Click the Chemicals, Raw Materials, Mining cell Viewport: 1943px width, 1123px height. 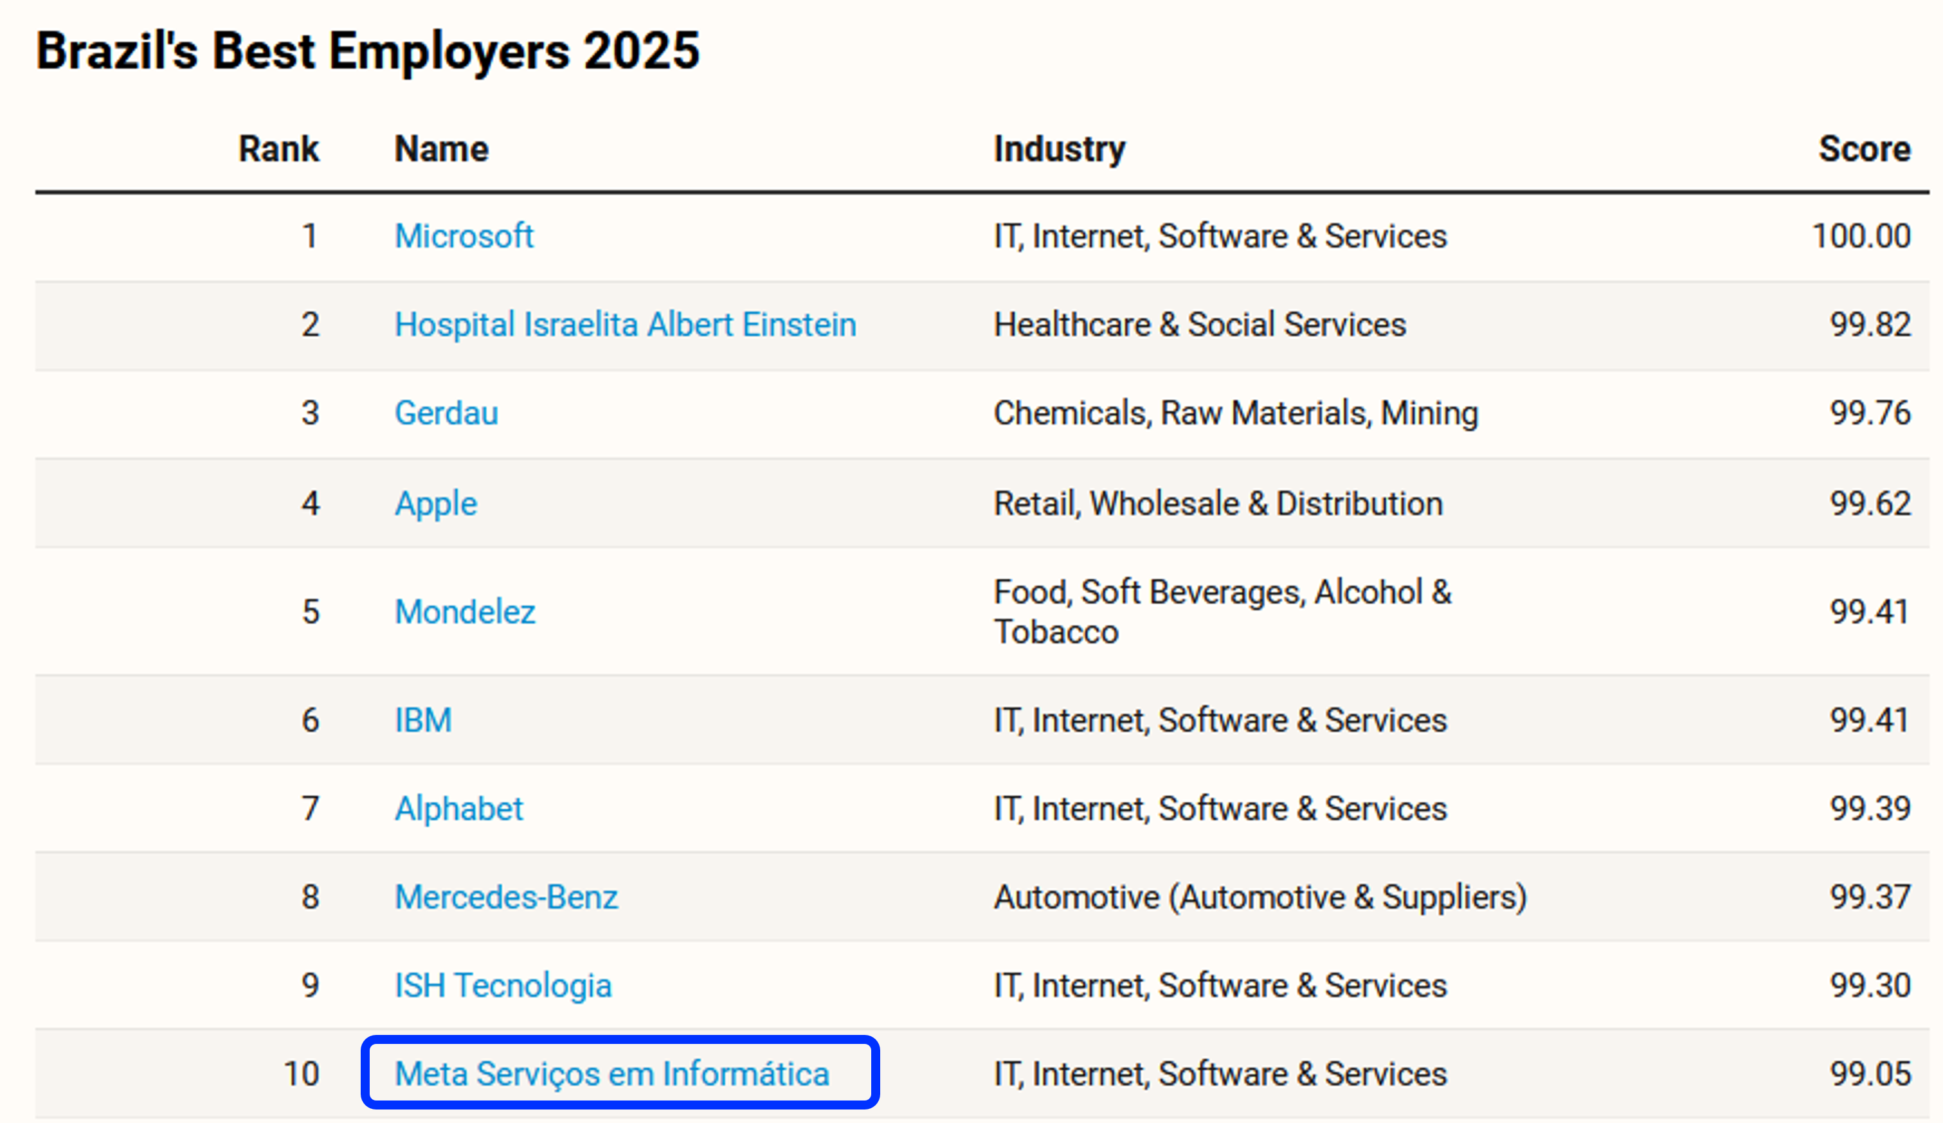coord(1235,413)
